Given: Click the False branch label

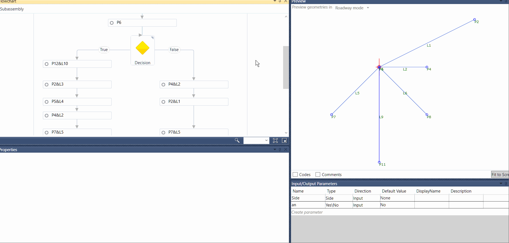Looking at the screenshot, I should [174, 50].
